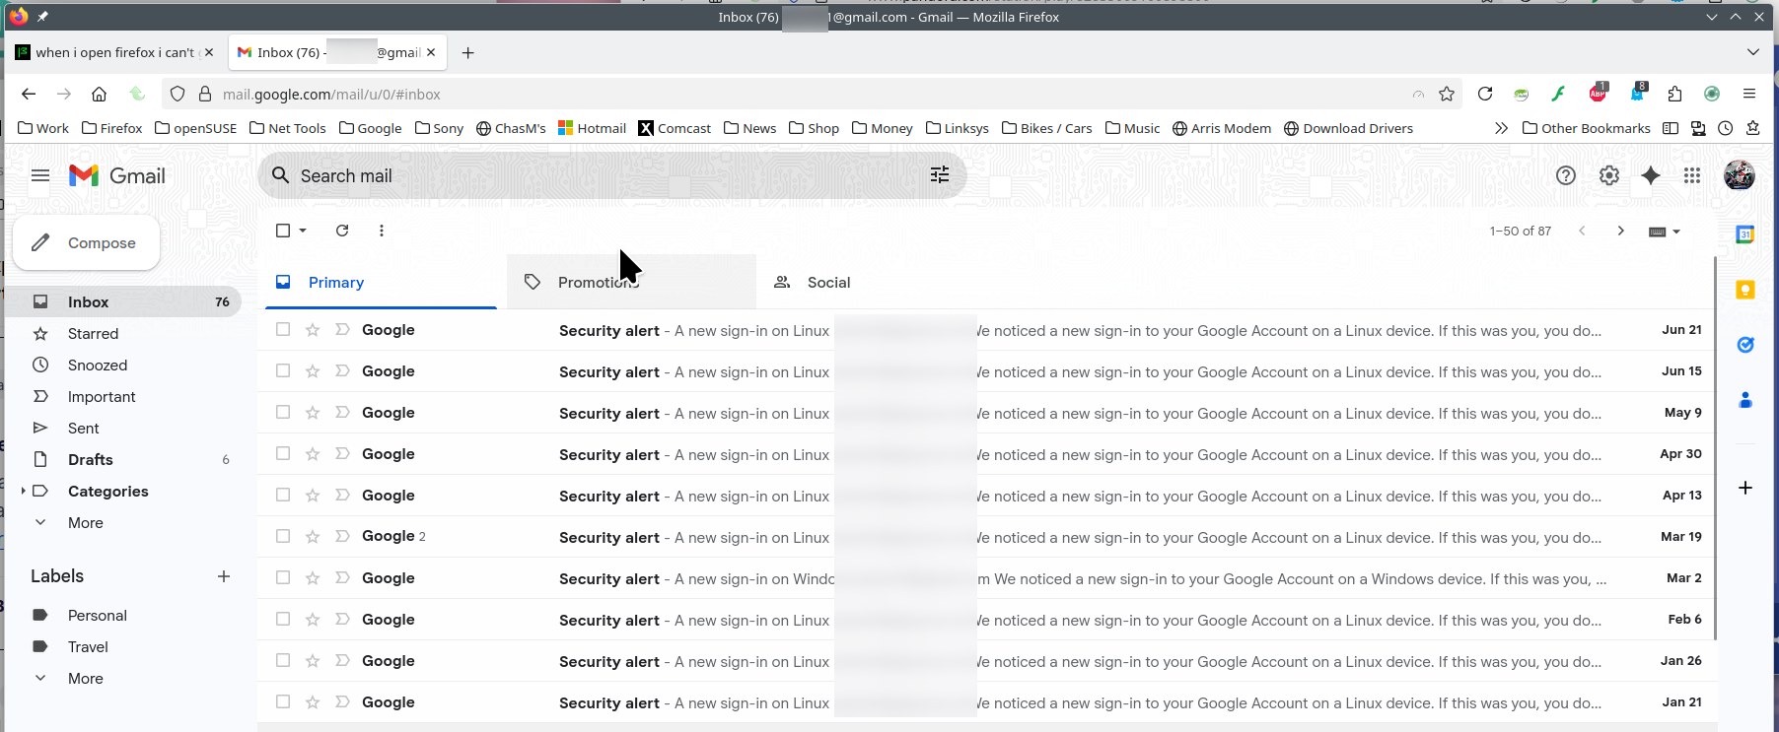Image resolution: width=1779 pixels, height=732 pixels.
Task: Open the Drafts folder
Action: click(x=123, y=459)
